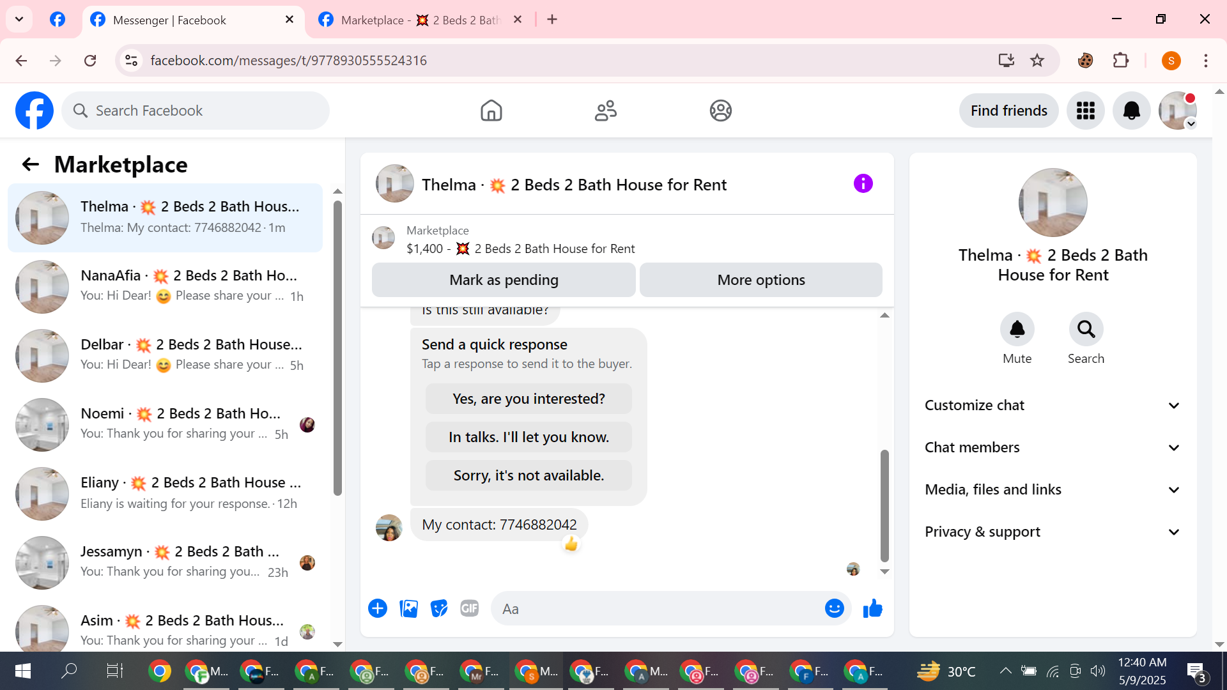Send 'Sorry, it's not available.' response
The image size is (1227, 690).
click(529, 475)
